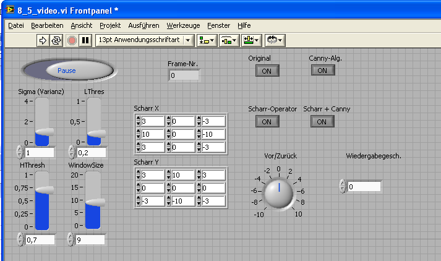
Task: Toggle the Canny-Alg. ON switch
Action: 322,71
